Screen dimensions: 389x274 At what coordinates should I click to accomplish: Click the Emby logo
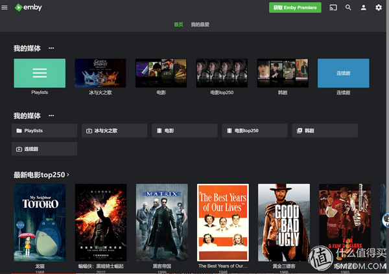(29, 7)
